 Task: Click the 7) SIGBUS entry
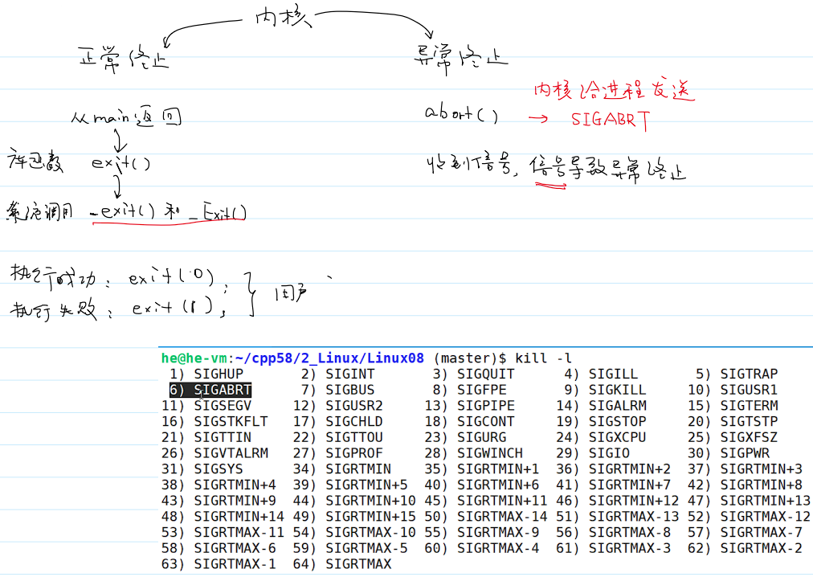[x=337, y=390]
